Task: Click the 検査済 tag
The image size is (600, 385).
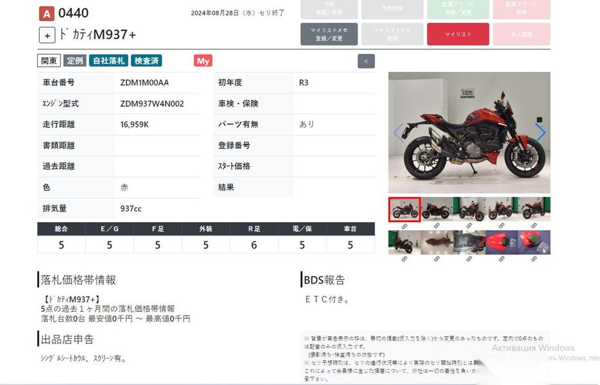Action: coord(146,60)
